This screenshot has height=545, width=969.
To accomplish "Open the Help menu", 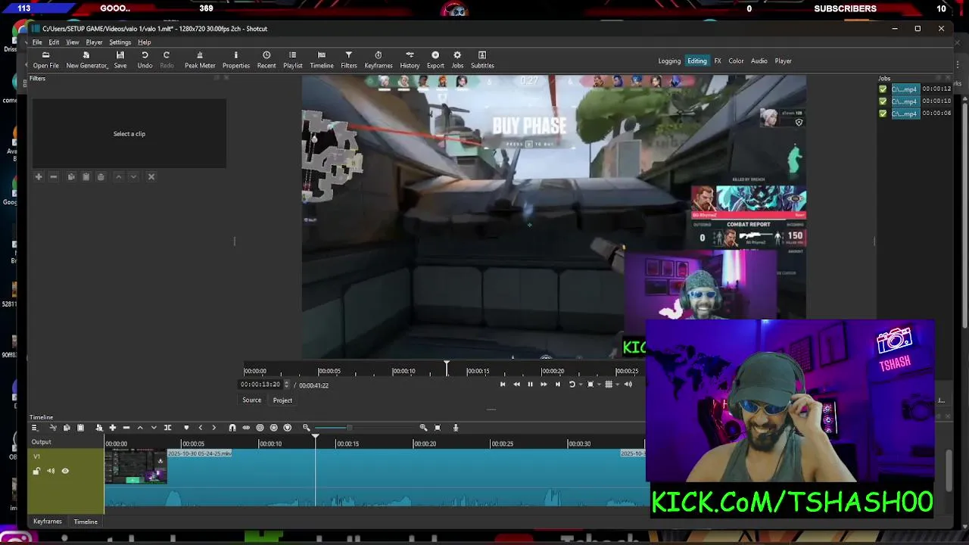I will [144, 42].
